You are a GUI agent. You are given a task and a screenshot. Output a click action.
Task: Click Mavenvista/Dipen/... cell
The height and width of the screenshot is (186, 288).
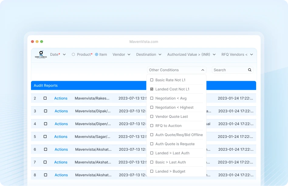pos(93,124)
